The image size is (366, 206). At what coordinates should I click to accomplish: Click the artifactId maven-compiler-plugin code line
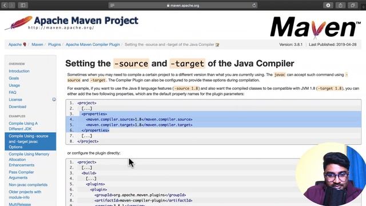tap(144, 200)
